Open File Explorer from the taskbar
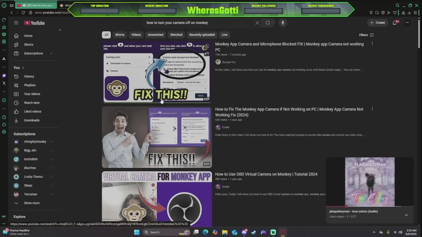Viewport: 422px width, 237px height. 225,232
